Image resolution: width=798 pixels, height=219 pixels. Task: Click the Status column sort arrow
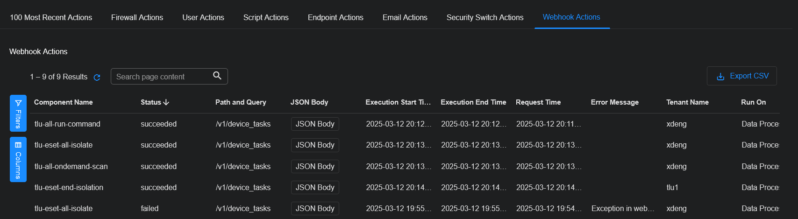[x=166, y=102]
